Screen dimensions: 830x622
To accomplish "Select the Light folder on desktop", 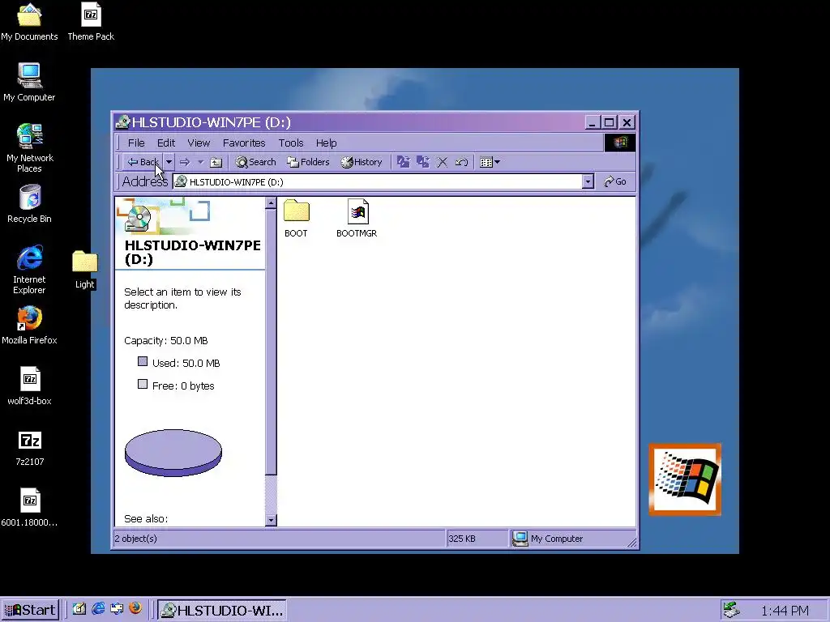I will tap(84, 270).
